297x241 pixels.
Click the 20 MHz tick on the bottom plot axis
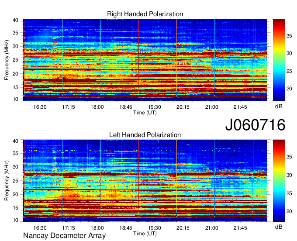(15, 194)
